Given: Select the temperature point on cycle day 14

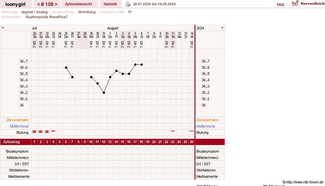Looking at the screenshot, I should (x=117, y=71).
